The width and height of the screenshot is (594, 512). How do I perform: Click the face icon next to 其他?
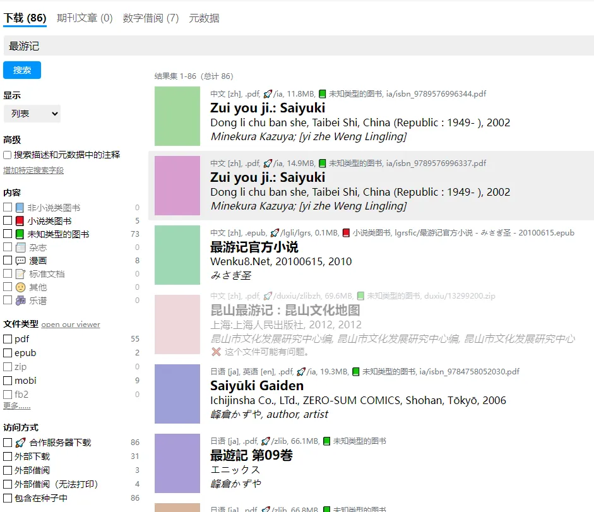click(20, 287)
